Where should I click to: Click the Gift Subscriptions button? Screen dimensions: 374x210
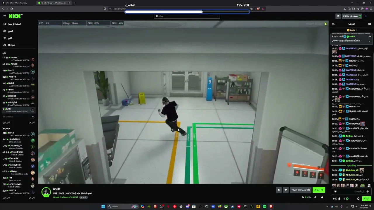coord(301,190)
